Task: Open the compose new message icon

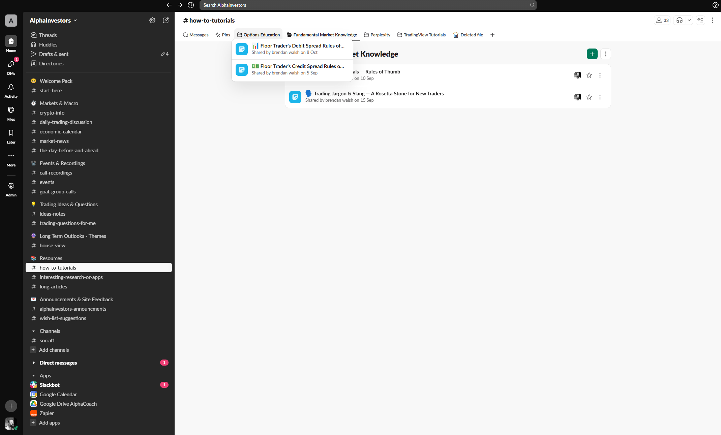Action: 166,20
